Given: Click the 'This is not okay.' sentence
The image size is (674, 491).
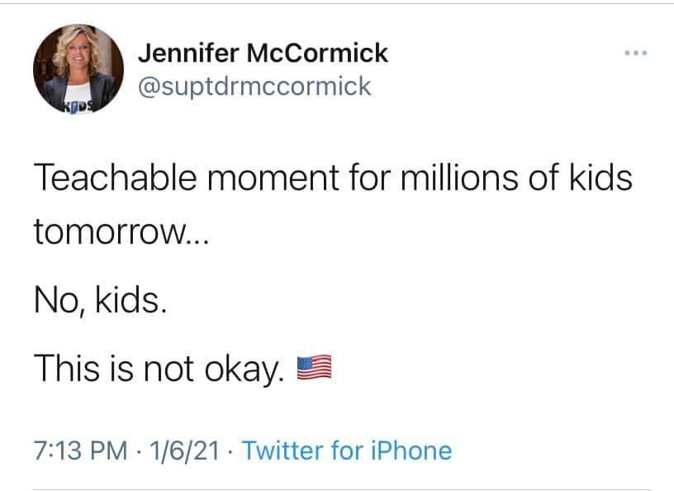Looking at the screenshot, I should tap(159, 369).
